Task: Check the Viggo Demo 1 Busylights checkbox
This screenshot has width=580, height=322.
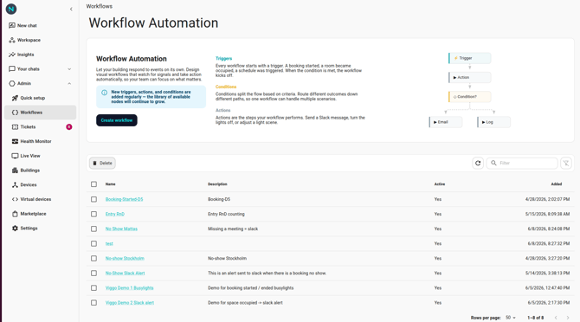Action: tap(94, 288)
